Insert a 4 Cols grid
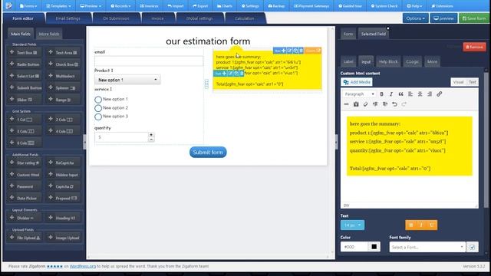Image resolution: width=491 pixels, height=276 pixels. pyautogui.click(x=64, y=131)
